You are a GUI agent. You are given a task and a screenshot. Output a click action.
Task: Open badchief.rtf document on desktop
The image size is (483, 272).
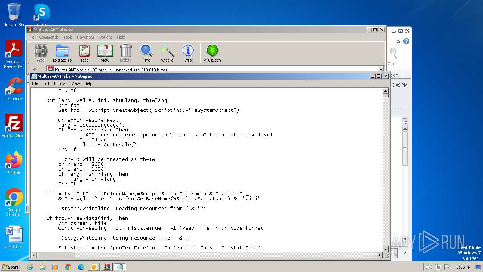pos(14,237)
